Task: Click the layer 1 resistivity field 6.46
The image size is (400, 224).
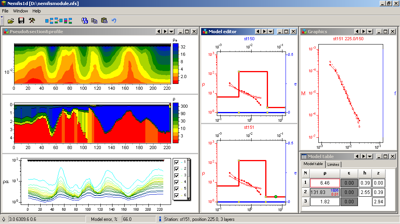Action: pos(325,183)
